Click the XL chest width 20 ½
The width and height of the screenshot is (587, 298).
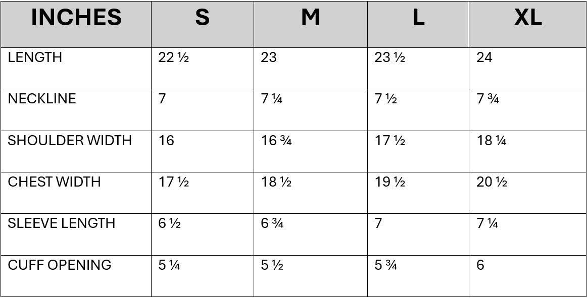(x=492, y=182)
